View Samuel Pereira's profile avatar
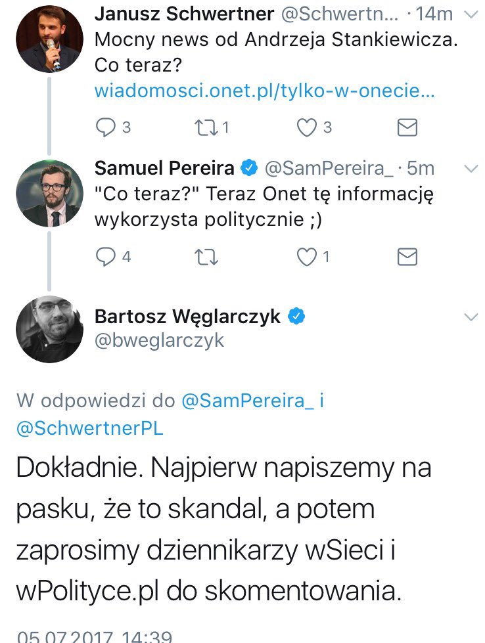The width and height of the screenshot is (485, 643). [x=49, y=194]
